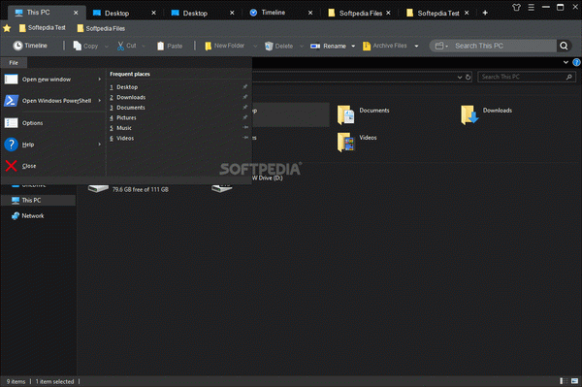Click the favorites star icon
The image size is (582, 387).
[7, 28]
